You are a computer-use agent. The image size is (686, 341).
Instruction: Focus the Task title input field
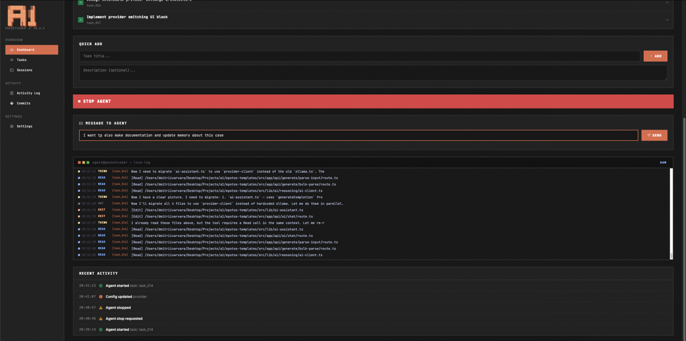[x=359, y=56]
